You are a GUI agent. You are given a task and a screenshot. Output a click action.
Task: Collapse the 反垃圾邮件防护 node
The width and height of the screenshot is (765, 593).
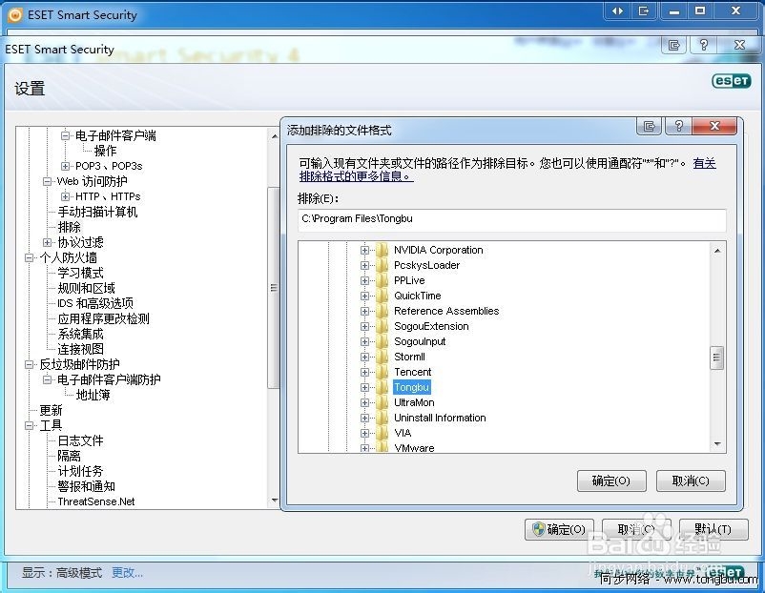29,364
